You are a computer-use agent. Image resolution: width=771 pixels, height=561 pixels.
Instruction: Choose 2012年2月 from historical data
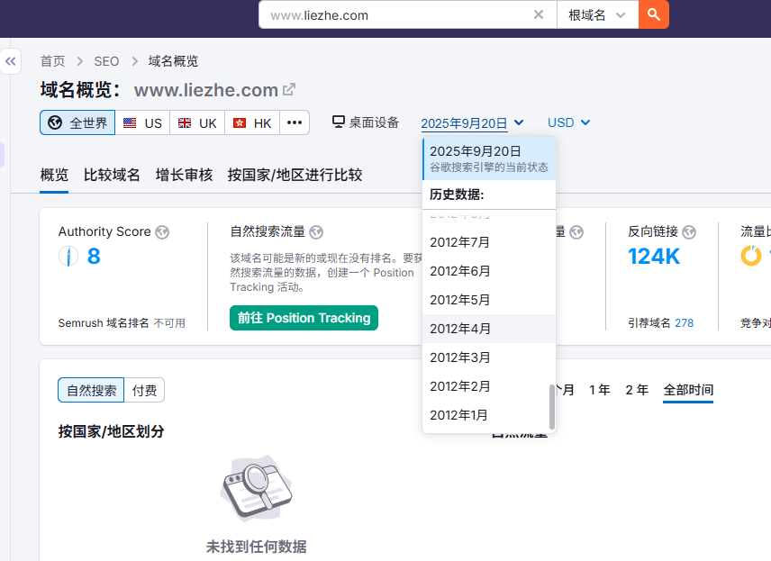click(489, 386)
